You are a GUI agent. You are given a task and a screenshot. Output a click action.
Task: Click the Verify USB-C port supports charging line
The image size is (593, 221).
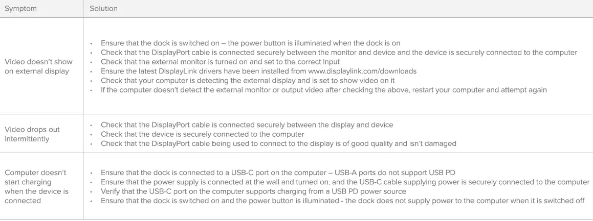[x=253, y=191]
